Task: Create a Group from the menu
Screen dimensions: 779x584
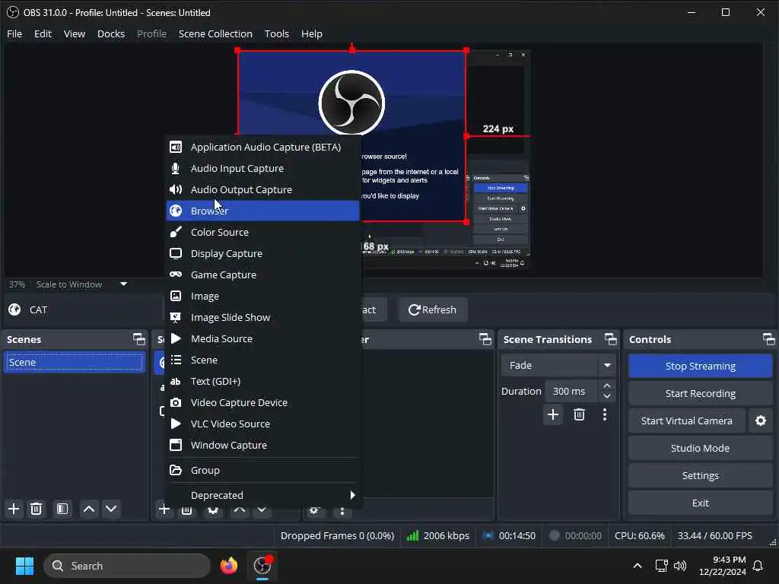Action: 262,470
